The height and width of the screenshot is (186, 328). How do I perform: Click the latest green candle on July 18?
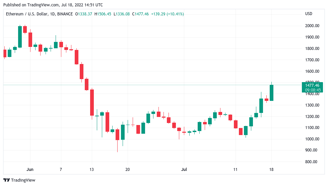coord(271,93)
